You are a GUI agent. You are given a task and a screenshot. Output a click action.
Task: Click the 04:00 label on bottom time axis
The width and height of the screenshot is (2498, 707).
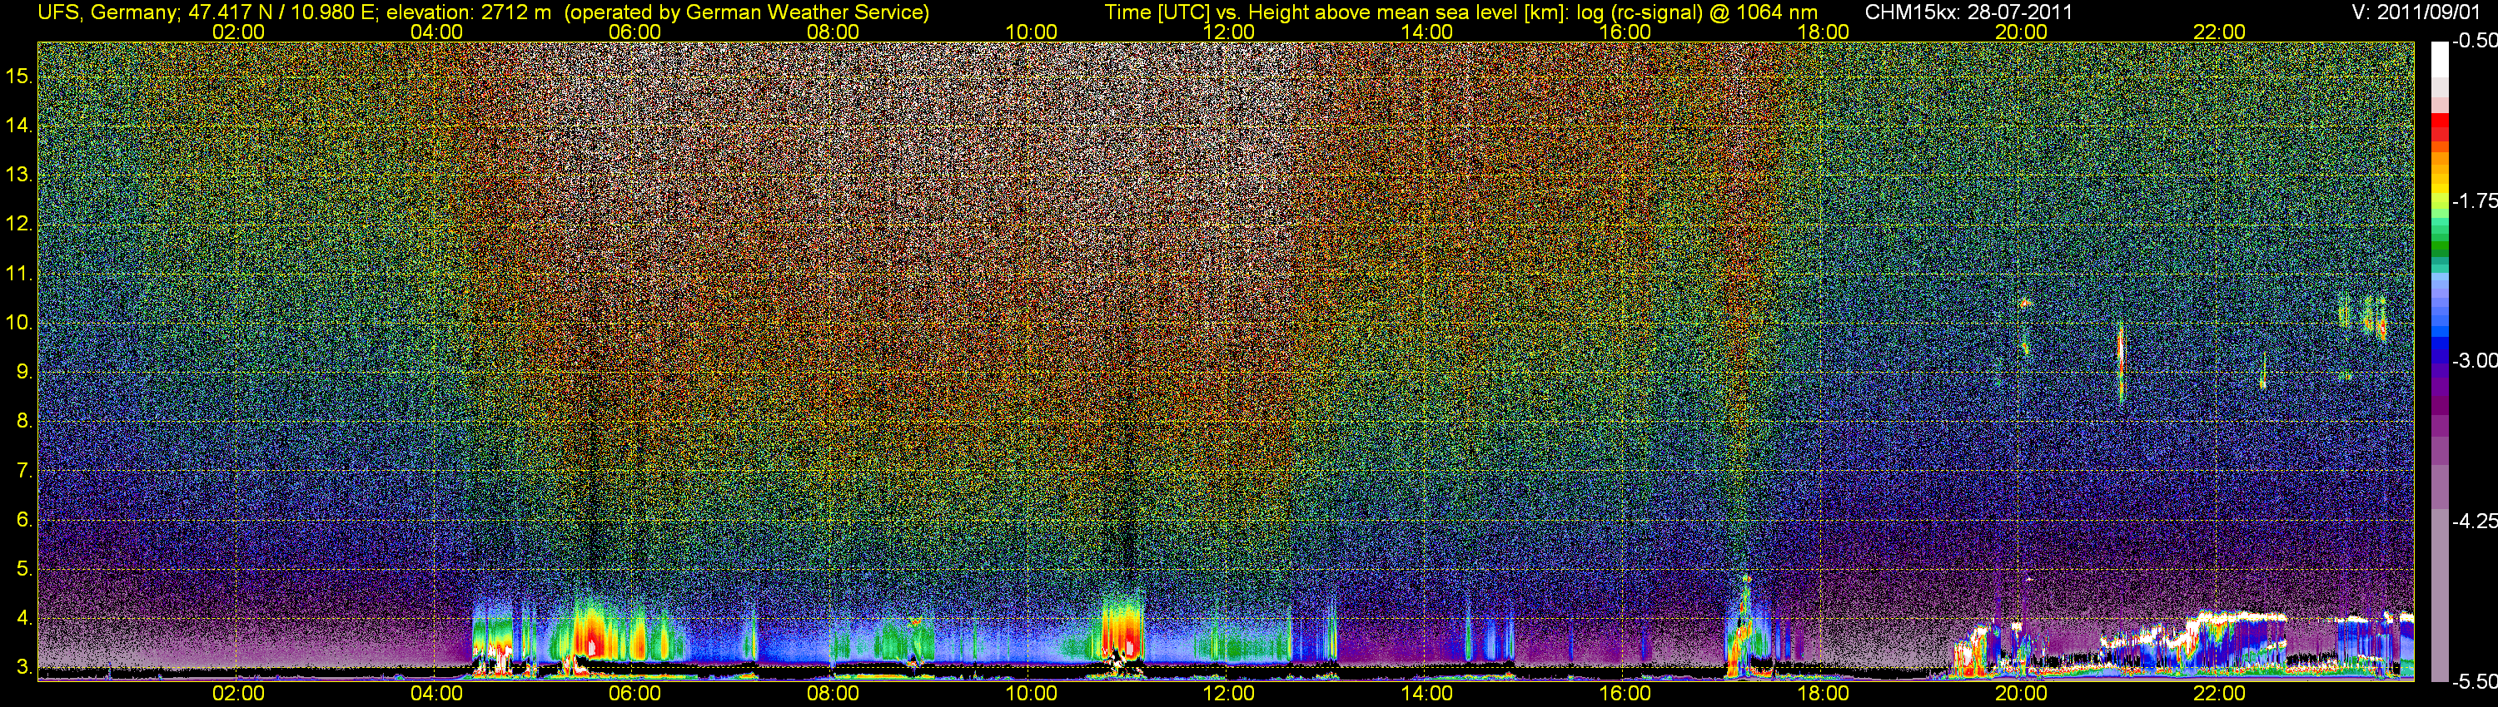click(436, 695)
